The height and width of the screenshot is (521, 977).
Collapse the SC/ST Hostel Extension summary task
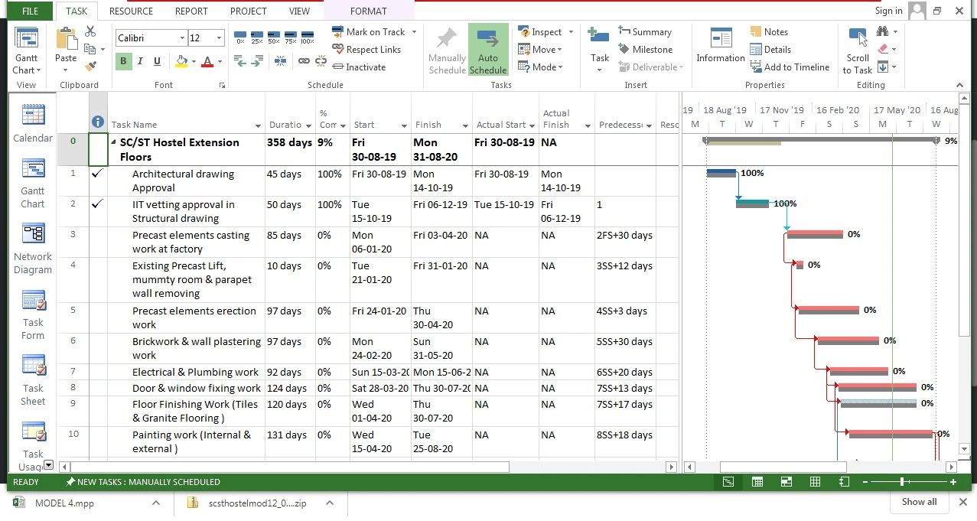pos(114,143)
